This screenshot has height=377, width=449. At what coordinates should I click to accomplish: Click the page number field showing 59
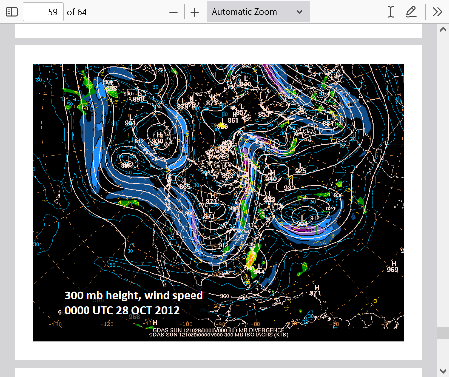coord(43,12)
